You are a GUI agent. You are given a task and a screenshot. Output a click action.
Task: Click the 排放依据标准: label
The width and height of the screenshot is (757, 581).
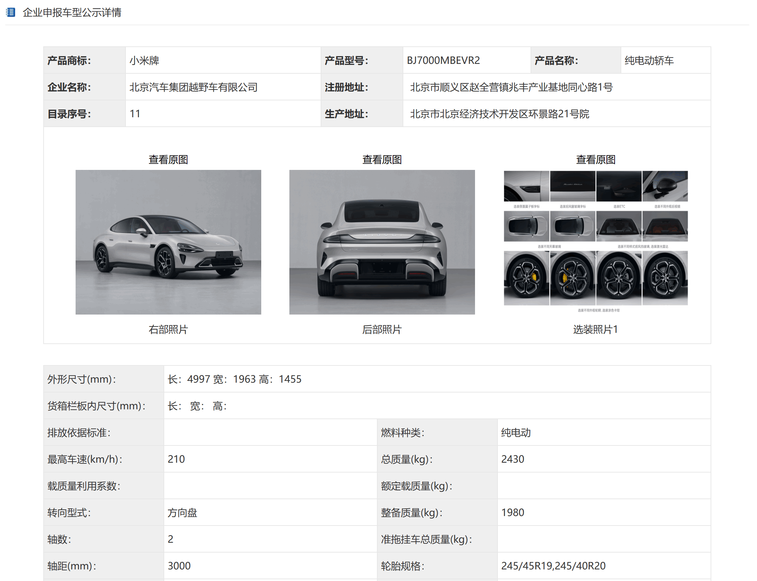click(79, 433)
